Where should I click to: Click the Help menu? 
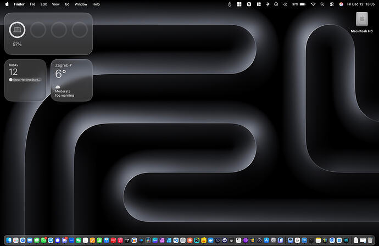pos(96,4)
